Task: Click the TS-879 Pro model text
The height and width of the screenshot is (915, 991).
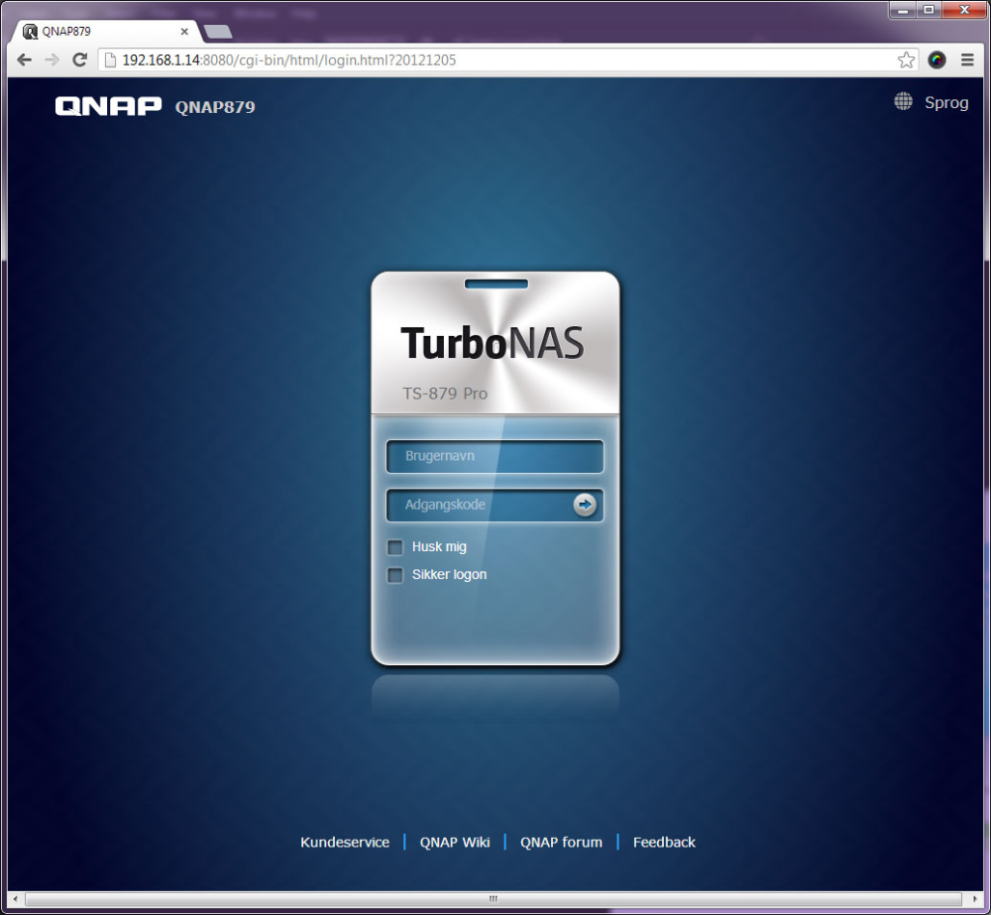Action: pos(445,394)
